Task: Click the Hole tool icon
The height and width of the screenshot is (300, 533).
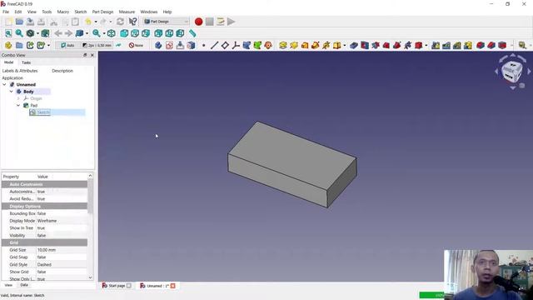Action: point(365,45)
